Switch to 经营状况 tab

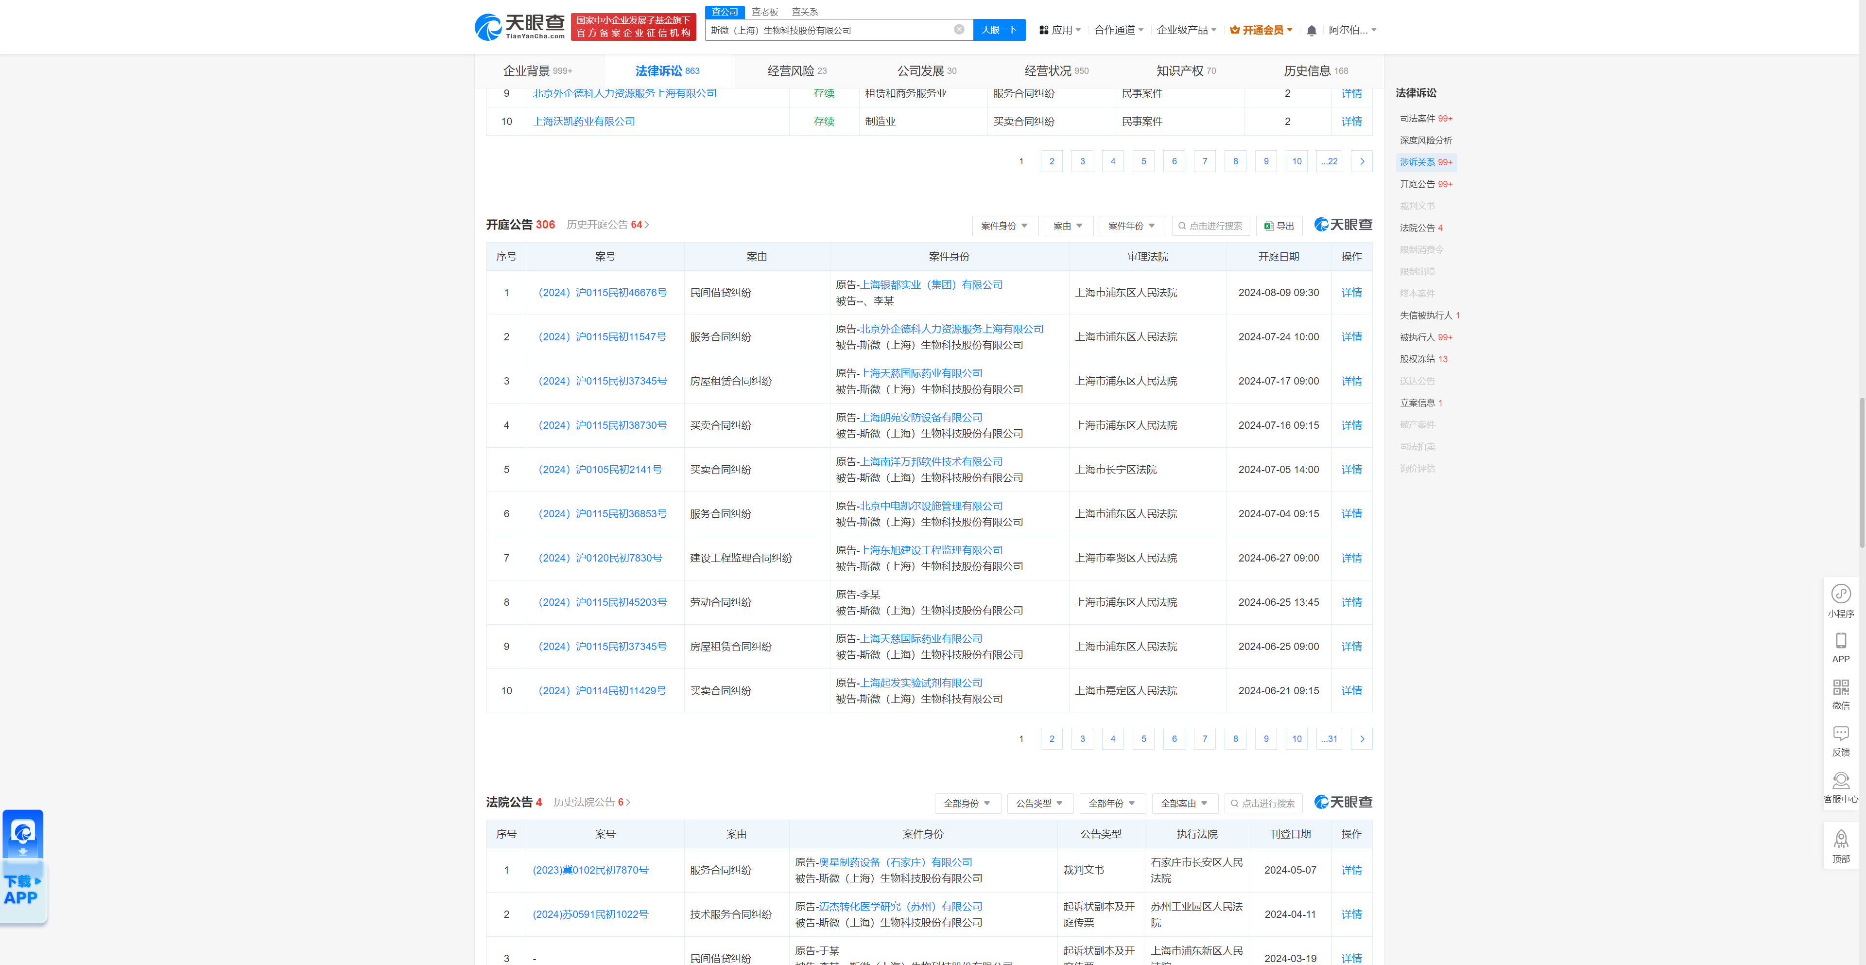pos(1056,71)
